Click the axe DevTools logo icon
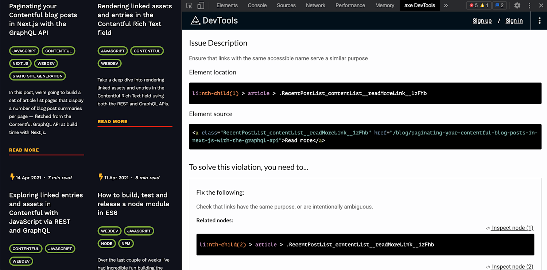 pos(196,20)
